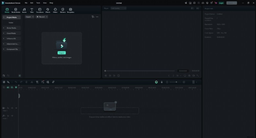The image size is (256, 138).
Task: Click the scissors split icon in timeline toolbar
Action: [x=32, y=82]
